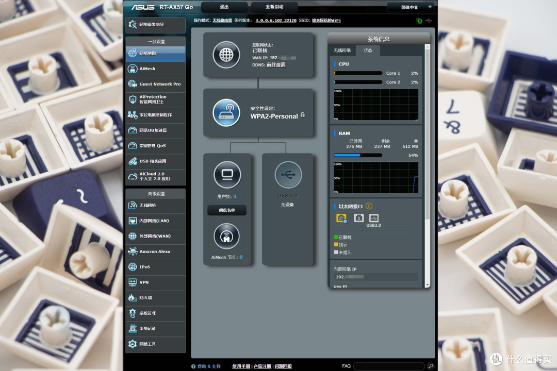Open bandwidth management QoS

click(x=155, y=145)
